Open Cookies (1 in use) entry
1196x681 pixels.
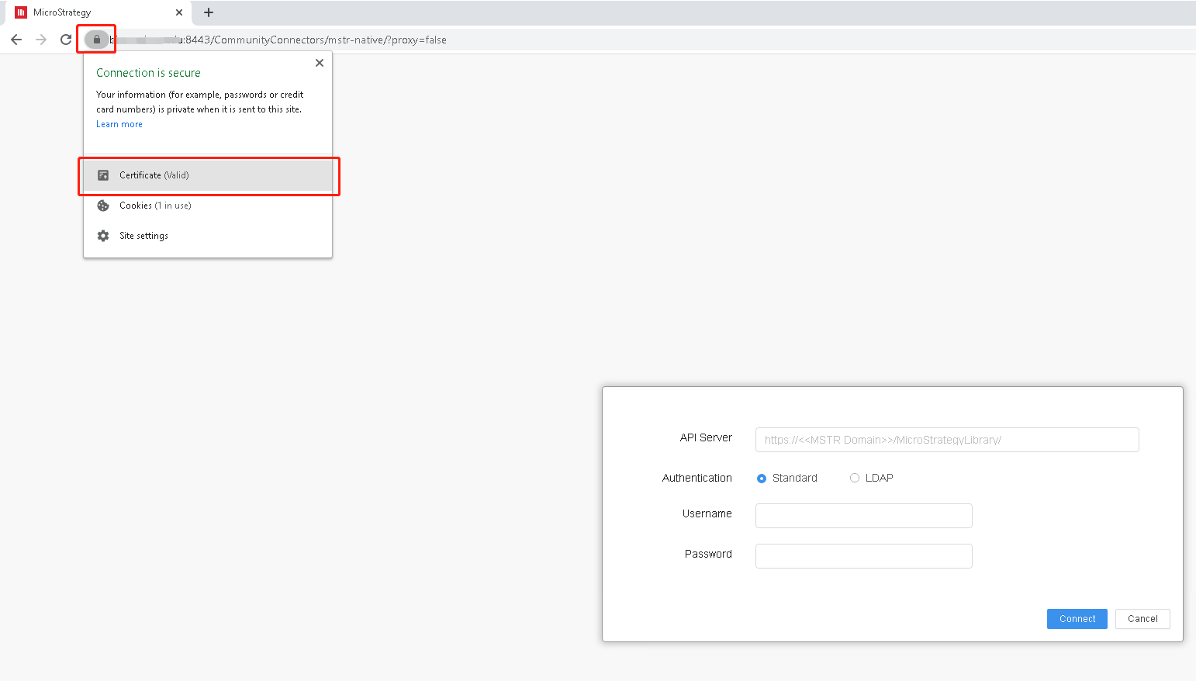[x=155, y=206]
